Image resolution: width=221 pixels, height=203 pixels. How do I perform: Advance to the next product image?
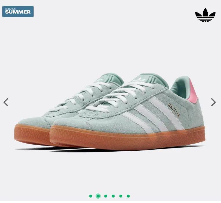[x=213, y=102]
